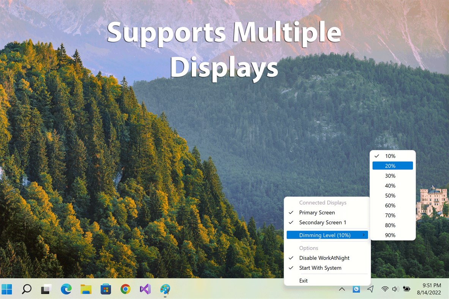449x299 pixels.
Task: Expand hidden icons with the tray chevron
Action: point(342,289)
